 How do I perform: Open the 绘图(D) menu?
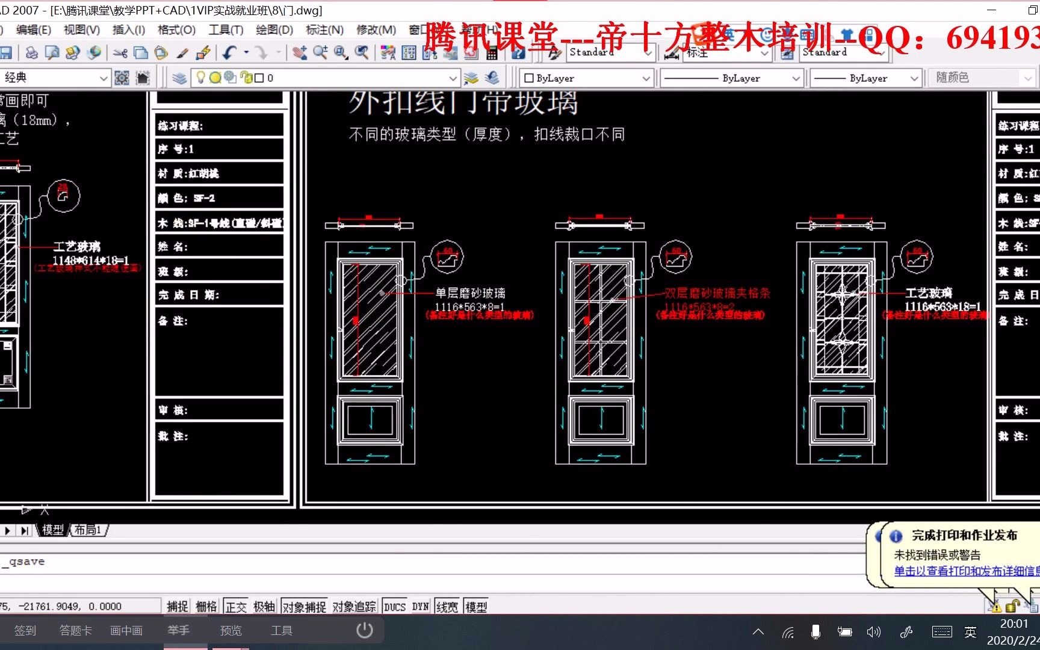click(x=274, y=29)
